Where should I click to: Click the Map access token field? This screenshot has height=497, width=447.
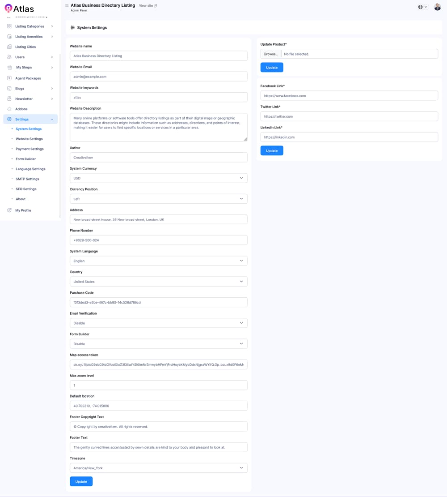pos(159,364)
